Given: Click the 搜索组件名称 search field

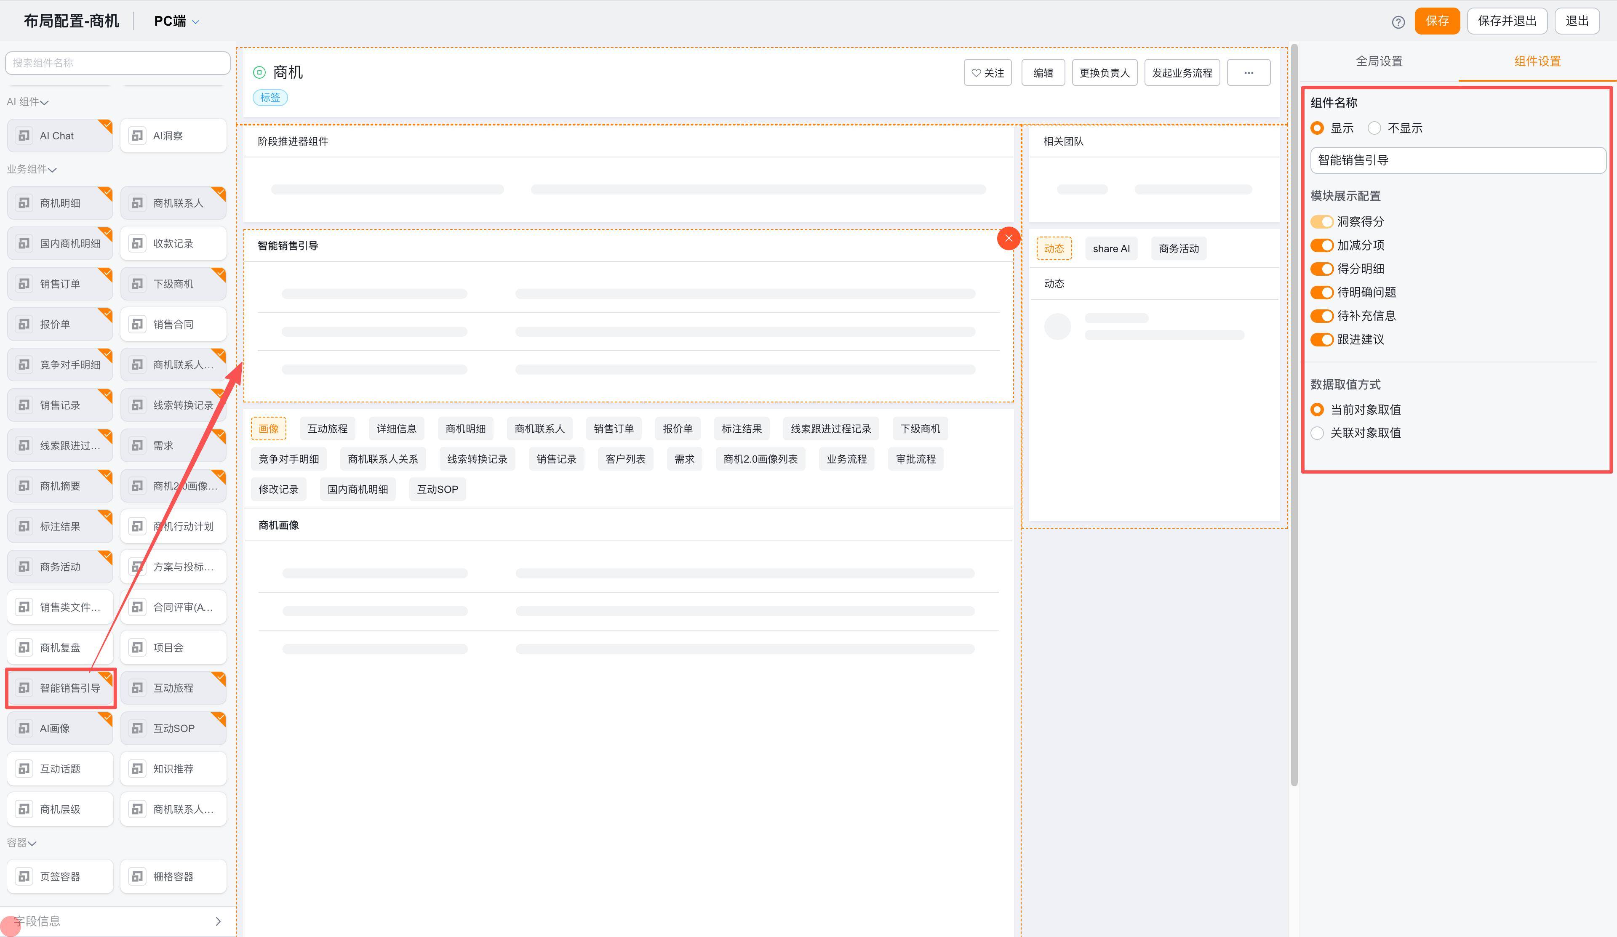Looking at the screenshot, I should (117, 63).
